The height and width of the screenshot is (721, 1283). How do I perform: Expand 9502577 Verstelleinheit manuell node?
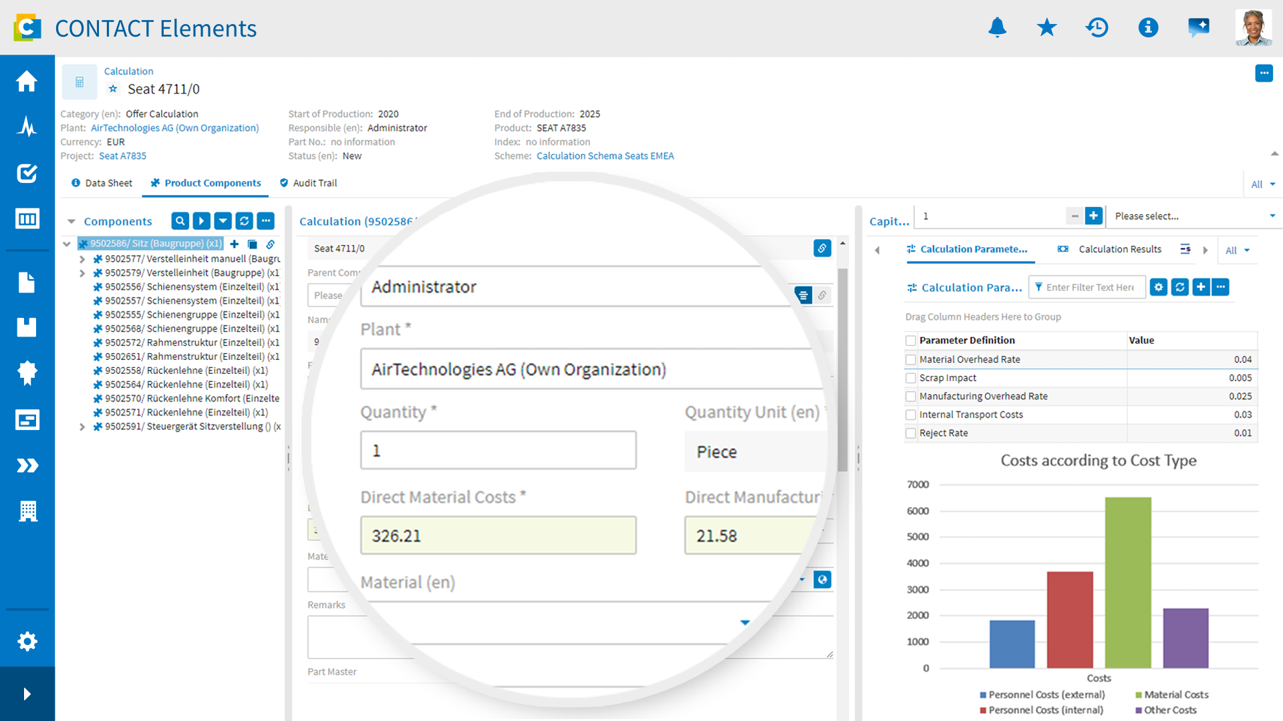(82, 259)
